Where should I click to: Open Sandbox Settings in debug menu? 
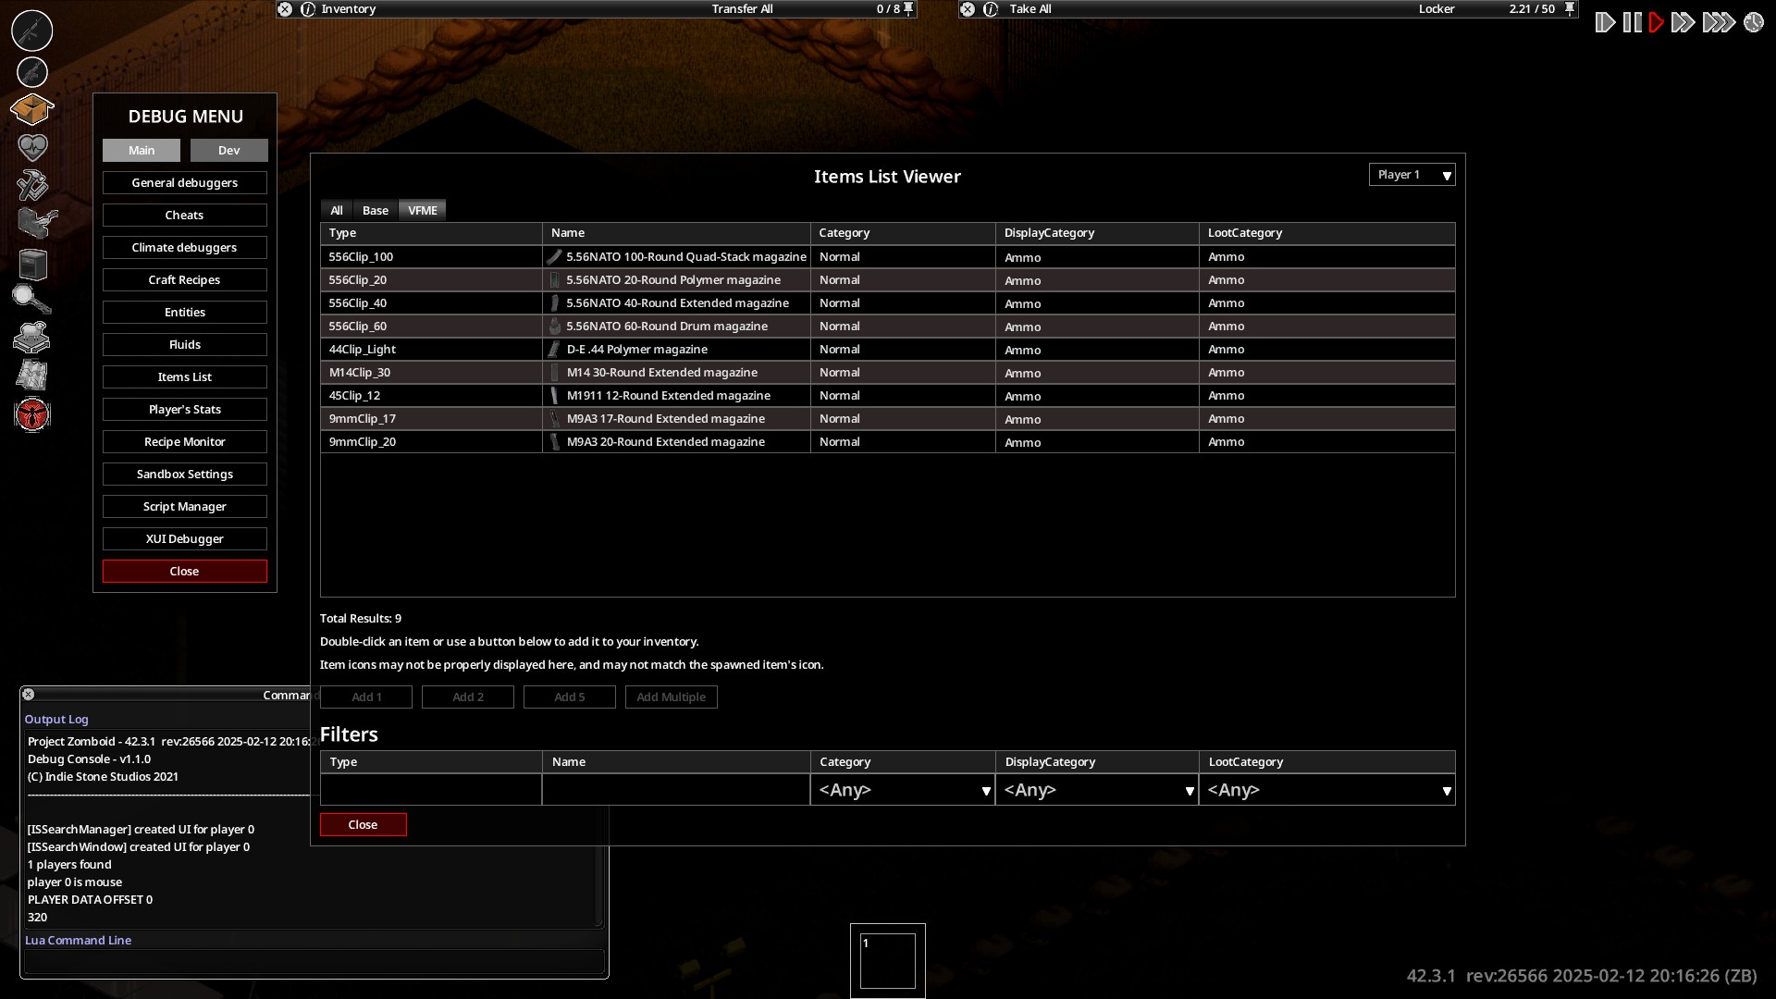pos(185,474)
